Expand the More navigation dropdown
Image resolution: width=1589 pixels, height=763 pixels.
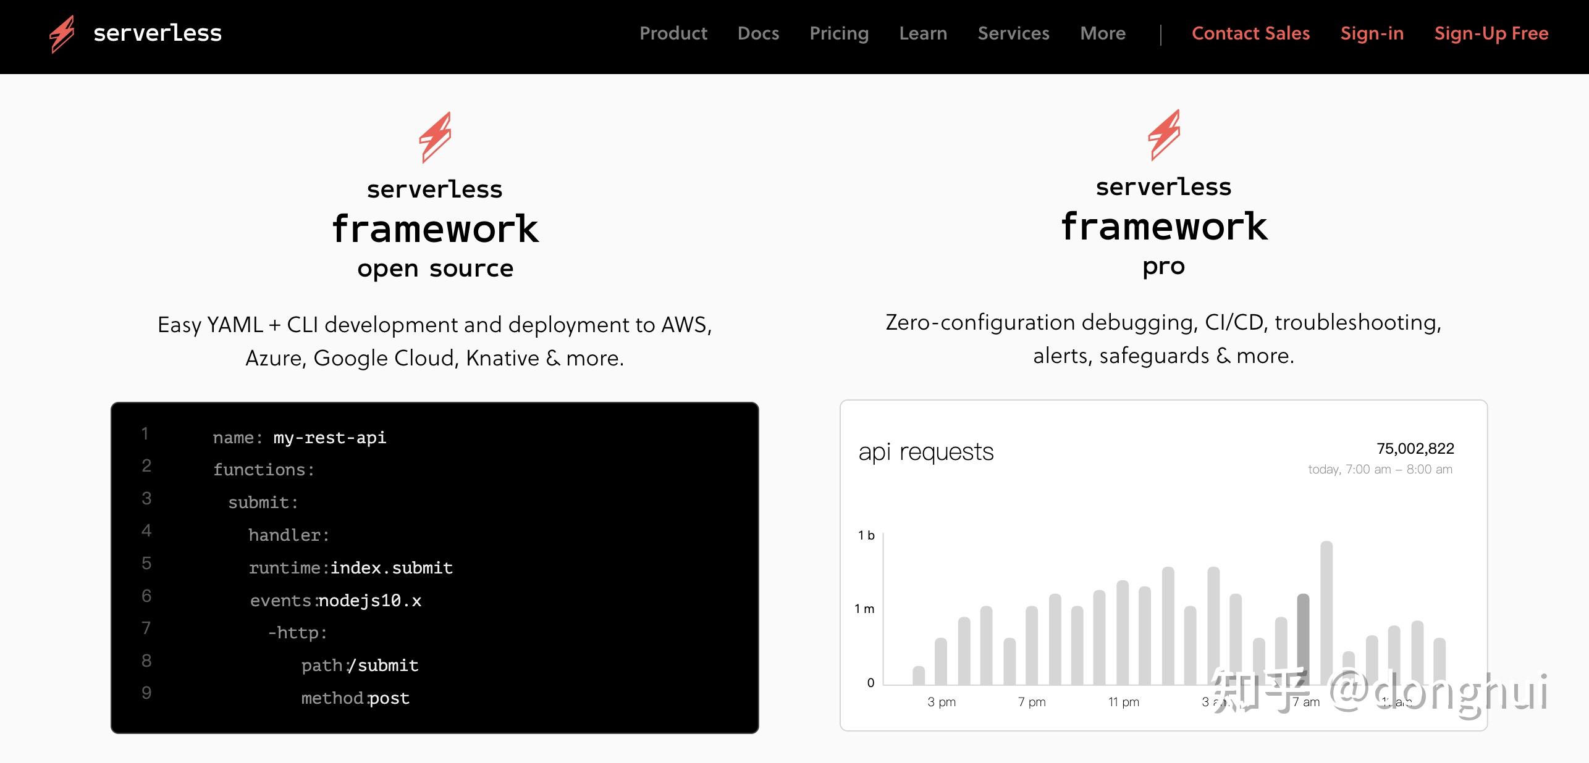coord(1103,33)
